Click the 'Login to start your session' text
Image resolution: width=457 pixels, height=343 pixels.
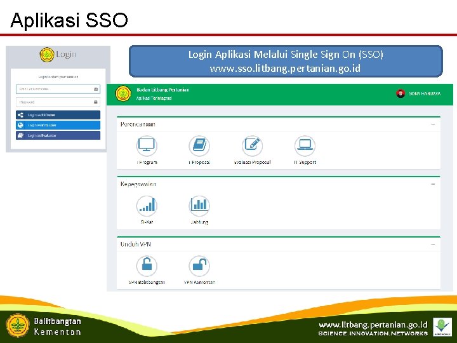tap(58, 77)
